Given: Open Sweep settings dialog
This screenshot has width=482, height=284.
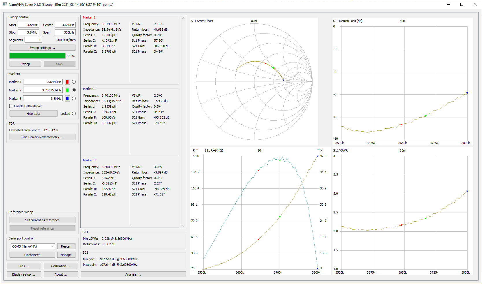Looking at the screenshot, I should [x=42, y=48].
